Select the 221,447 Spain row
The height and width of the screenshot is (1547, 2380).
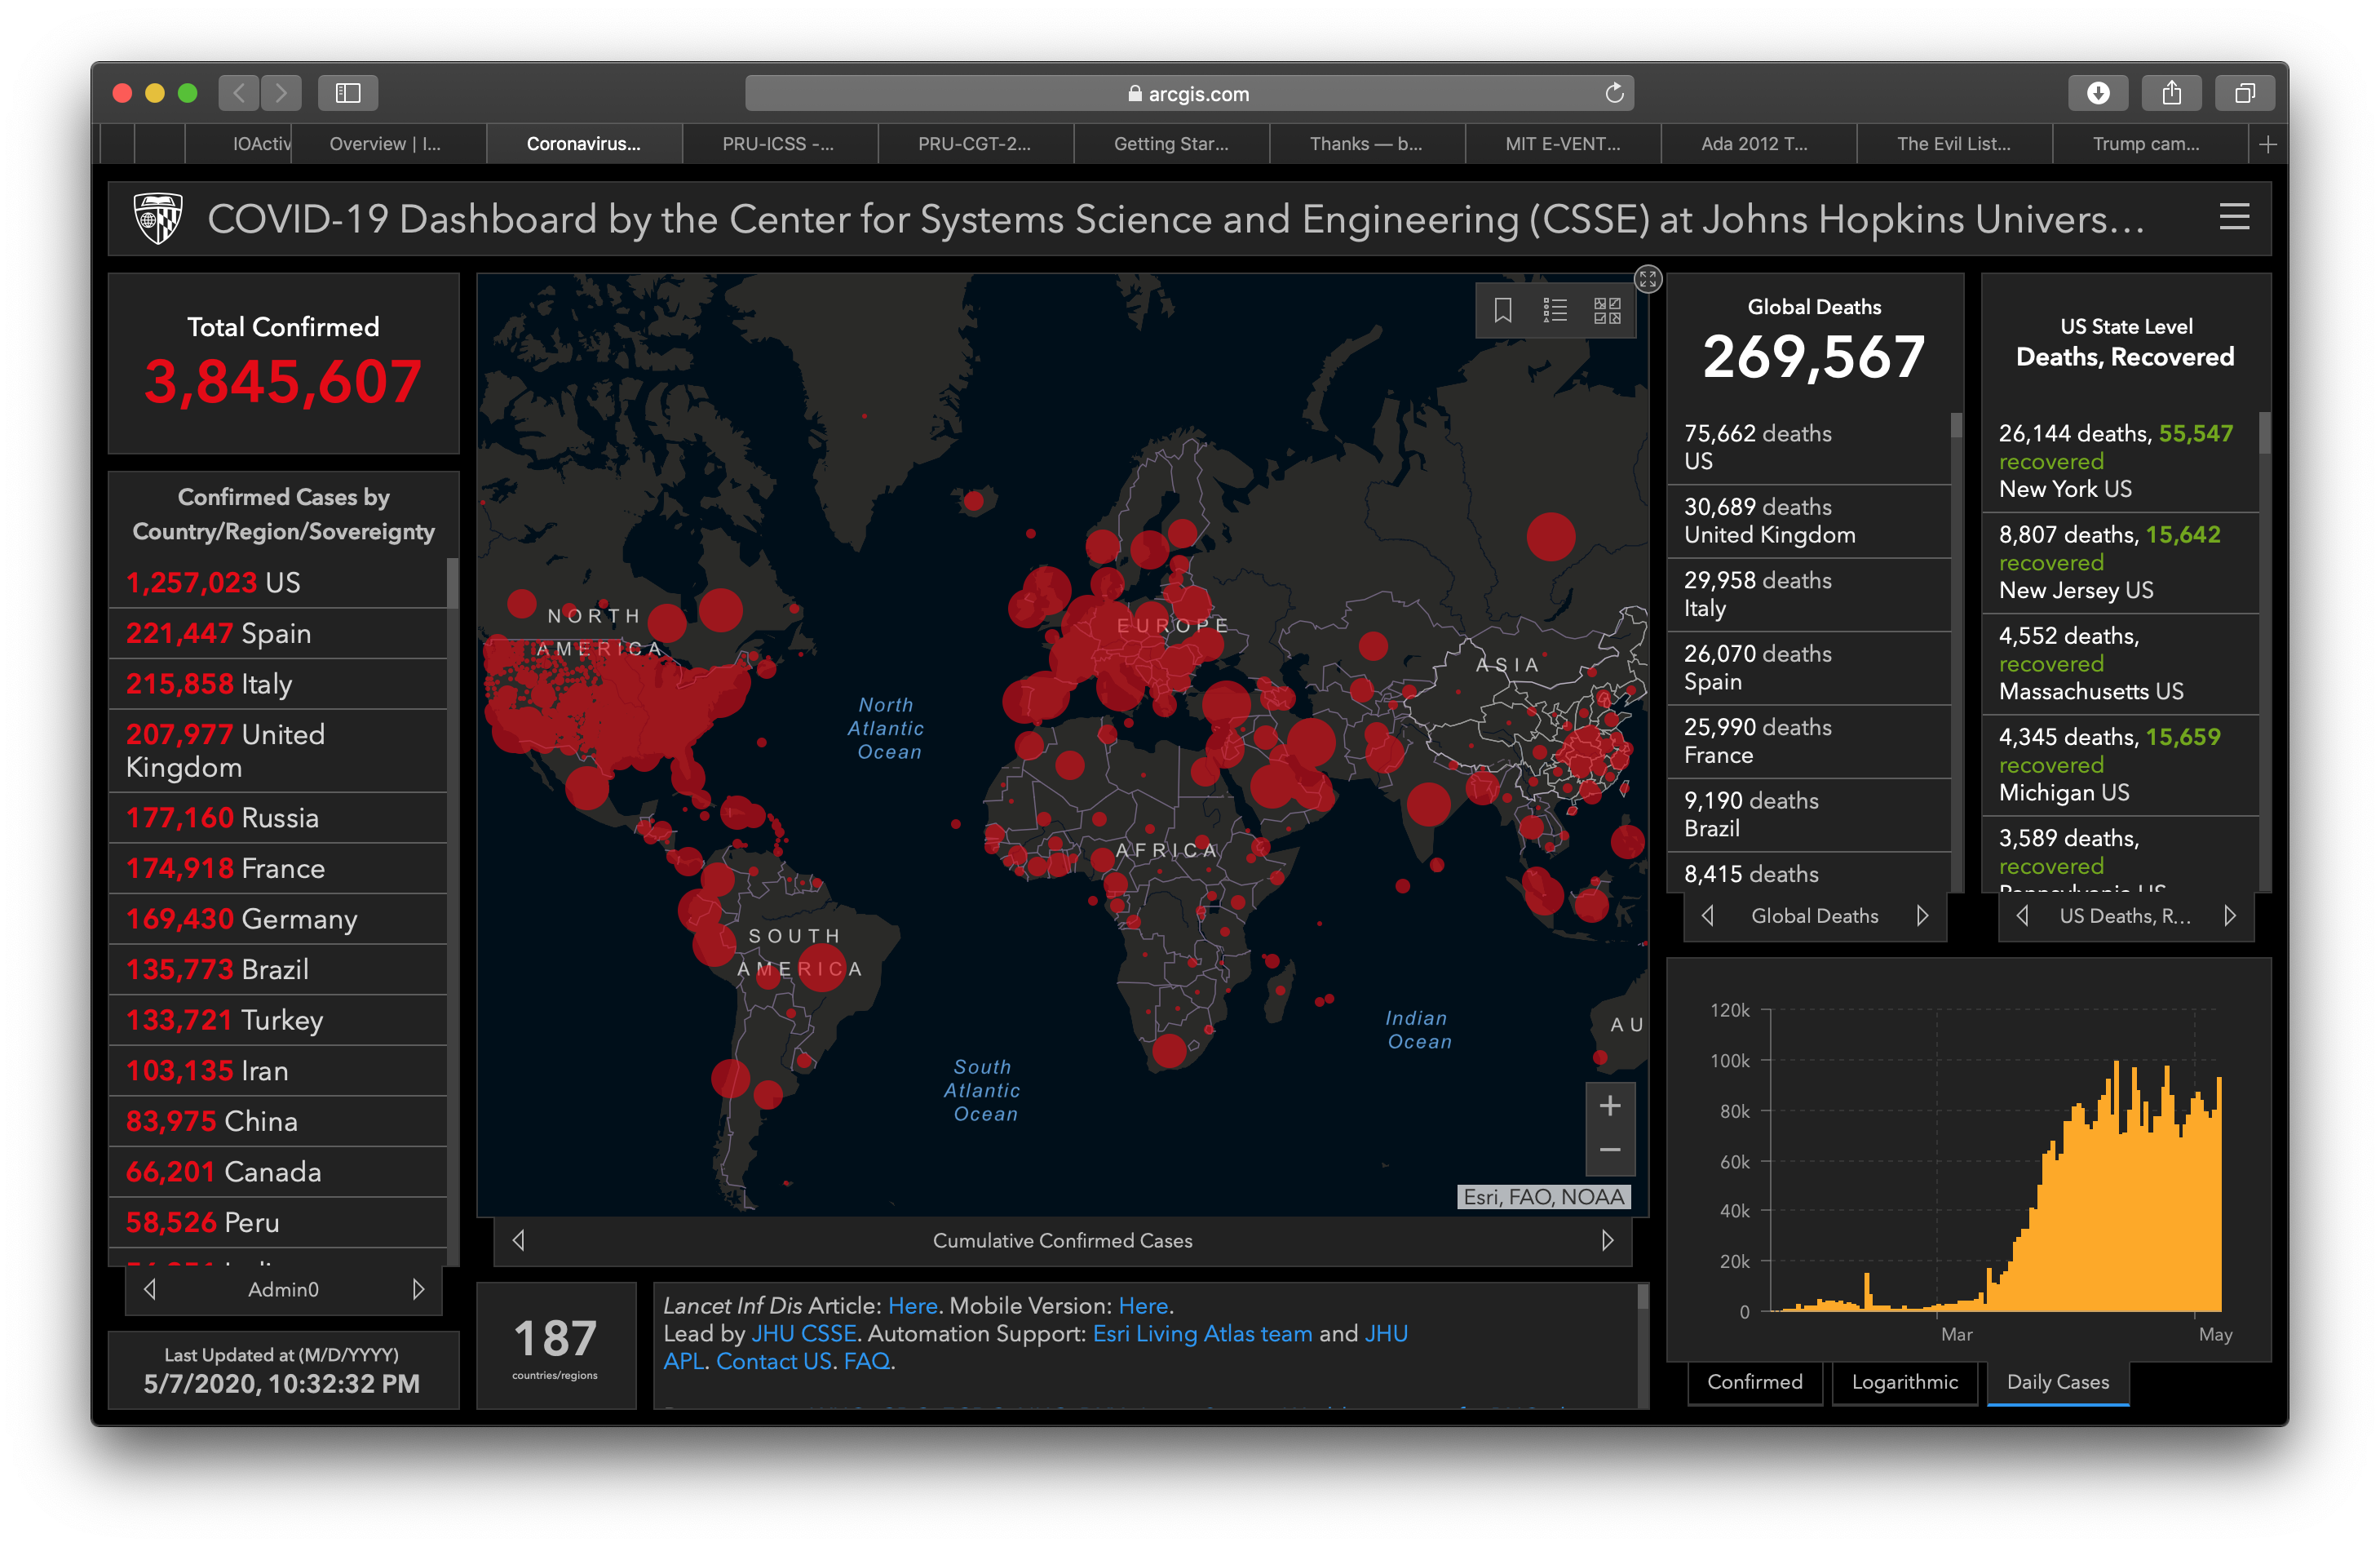[x=277, y=633]
